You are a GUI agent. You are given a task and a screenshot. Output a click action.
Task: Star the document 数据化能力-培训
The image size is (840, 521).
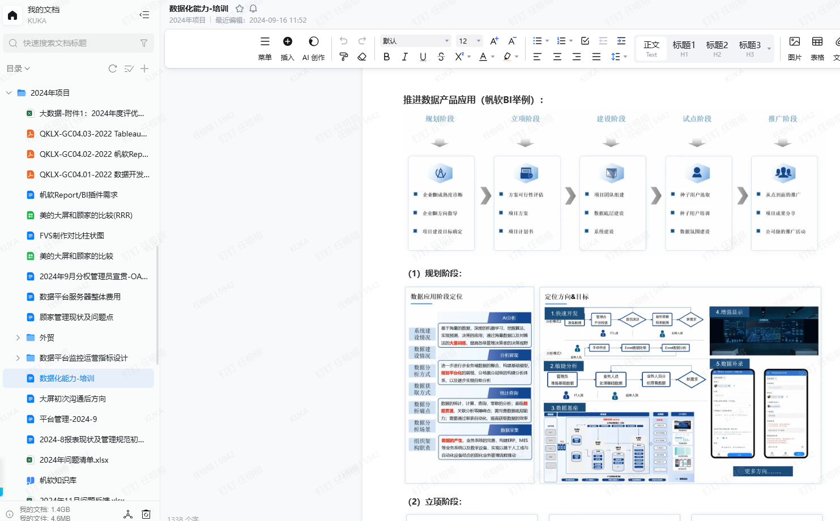(240, 8)
